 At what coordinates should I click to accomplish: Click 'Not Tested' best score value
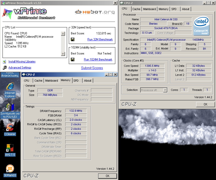104,53
